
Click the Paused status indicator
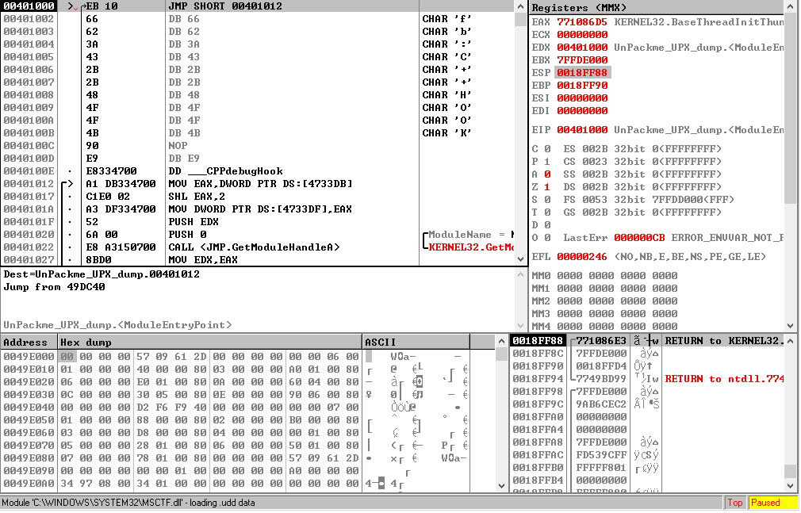coord(772,503)
